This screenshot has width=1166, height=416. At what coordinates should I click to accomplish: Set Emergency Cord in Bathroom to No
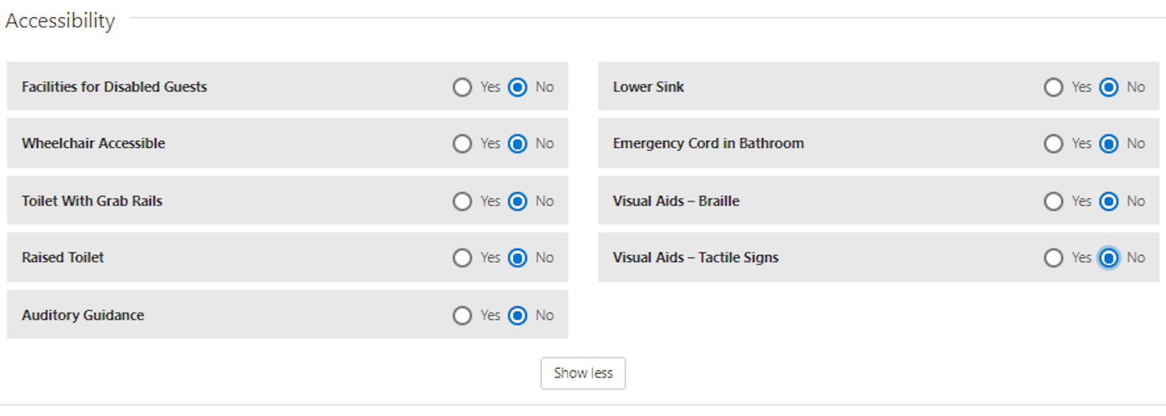click(1109, 144)
